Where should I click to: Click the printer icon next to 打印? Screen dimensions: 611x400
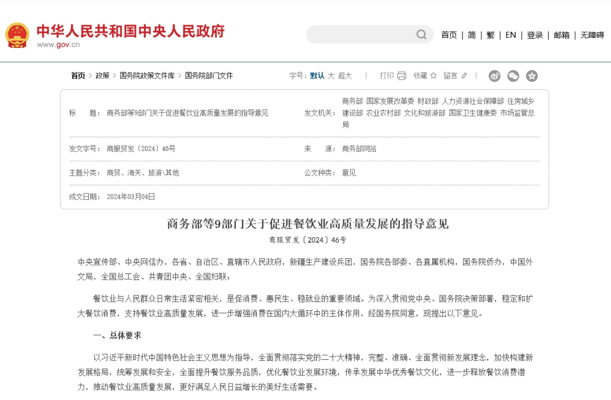point(402,76)
